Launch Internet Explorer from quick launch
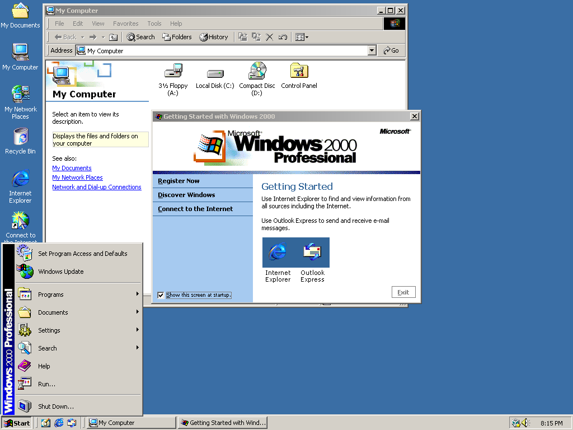 coord(59,423)
